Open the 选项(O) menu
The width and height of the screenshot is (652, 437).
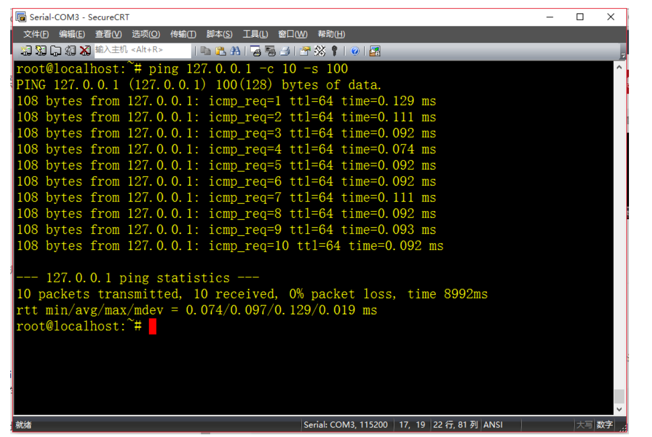[x=146, y=34]
